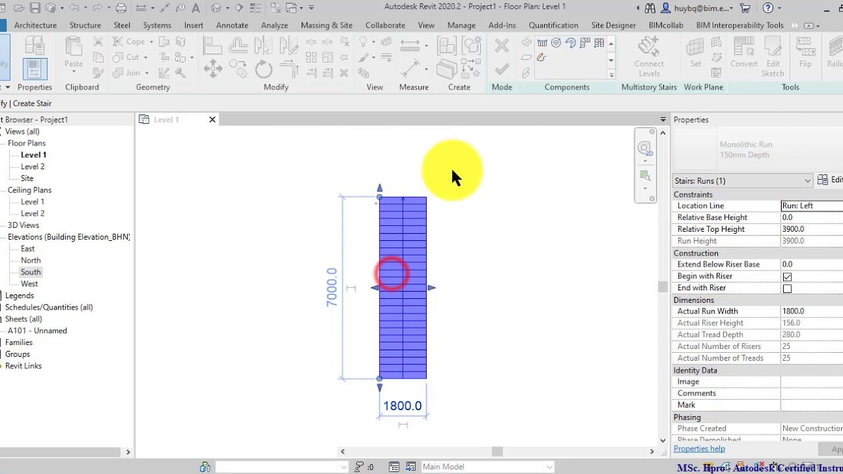Click the Undo arrow icon
This screenshot has height=474, width=843.
pos(73,9)
